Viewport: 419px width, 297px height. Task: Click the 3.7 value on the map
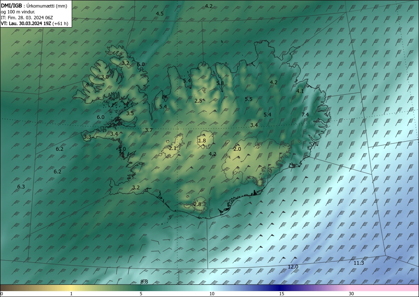click(x=149, y=130)
